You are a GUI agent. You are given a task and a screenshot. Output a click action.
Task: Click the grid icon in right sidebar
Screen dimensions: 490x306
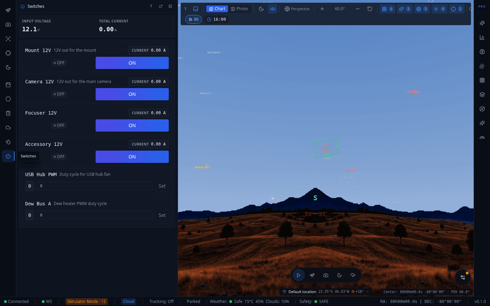pyautogui.click(x=482, y=80)
